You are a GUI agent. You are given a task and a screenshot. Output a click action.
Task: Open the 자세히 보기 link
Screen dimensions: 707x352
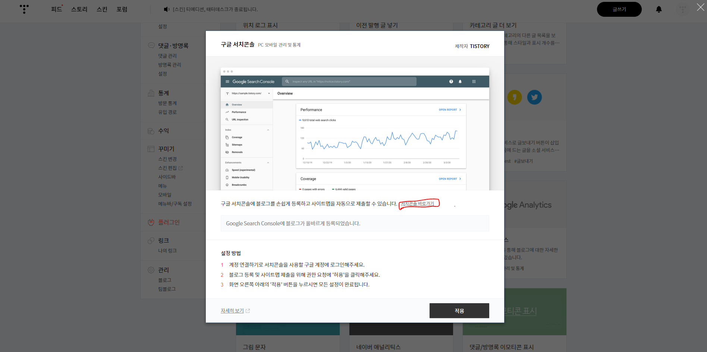coord(232,311)
